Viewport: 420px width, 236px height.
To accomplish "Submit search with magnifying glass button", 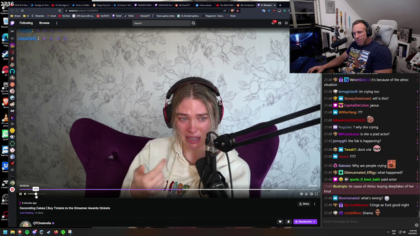I will (x=193, y=24).
